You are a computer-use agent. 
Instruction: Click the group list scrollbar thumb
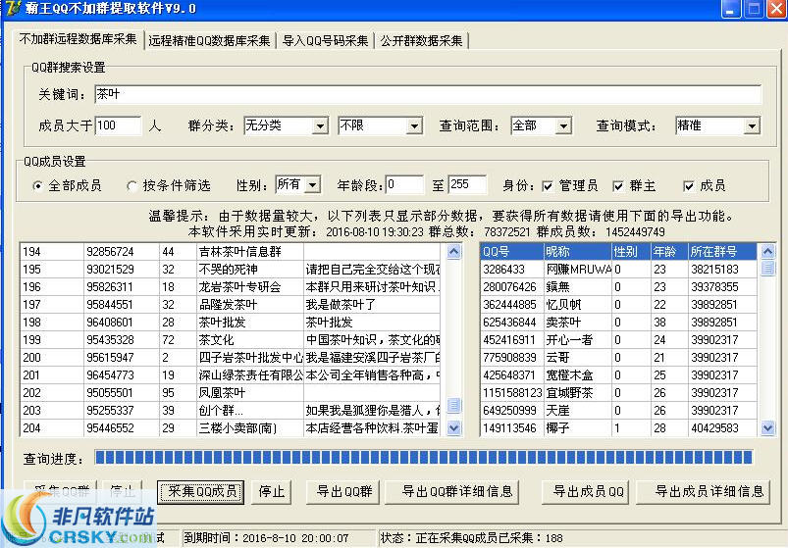pyautogui.click(x=453, y=405)
